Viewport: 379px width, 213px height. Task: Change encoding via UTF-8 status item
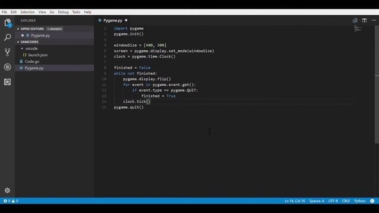333,201
